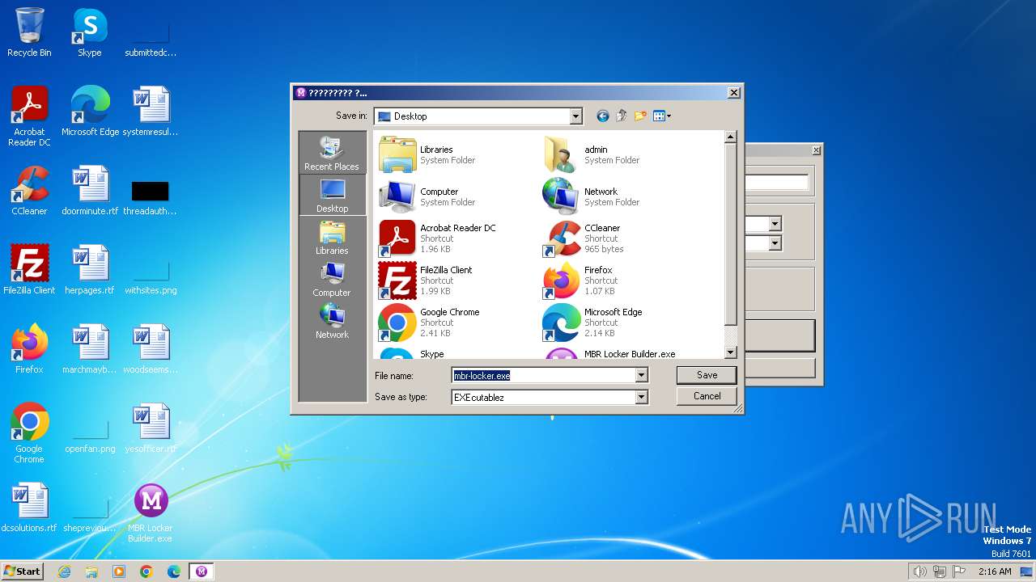The image size is (1036, 582).
Task: Open Skype desktop shortcut
Action: [x=90, y=32]
